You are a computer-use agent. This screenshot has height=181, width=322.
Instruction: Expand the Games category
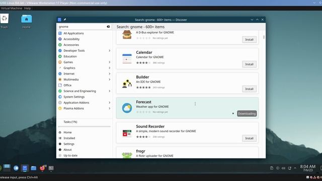pyautogui.click(x=110, y=62)
